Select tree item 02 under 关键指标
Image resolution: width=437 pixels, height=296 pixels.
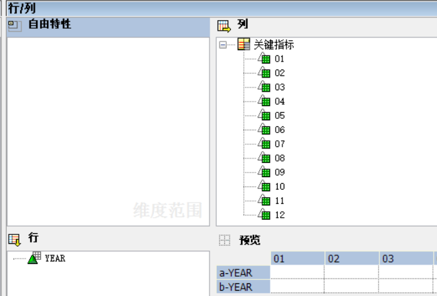pos(279,73)
